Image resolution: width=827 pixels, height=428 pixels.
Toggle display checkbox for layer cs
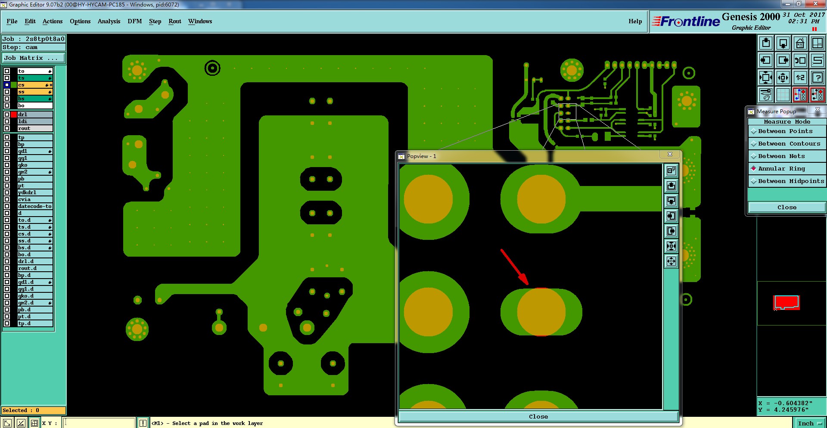tap(7, 85)
